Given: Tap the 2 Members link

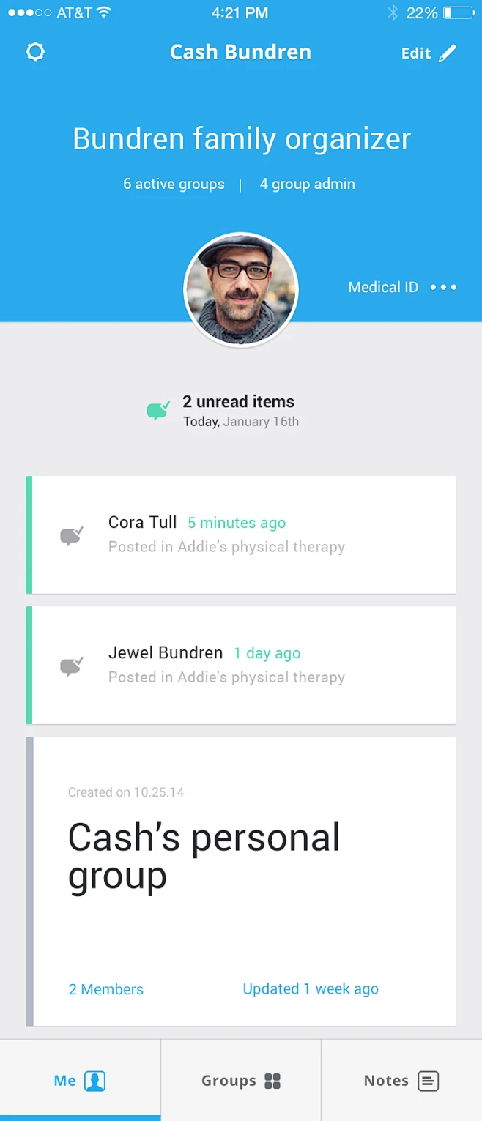Looking at the screenshot, I should 106,989.
